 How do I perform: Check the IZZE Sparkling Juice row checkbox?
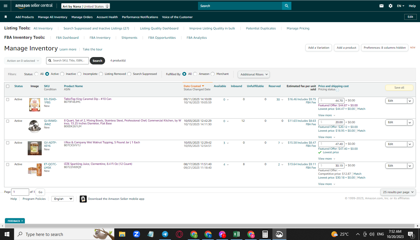tap(8, 164)
